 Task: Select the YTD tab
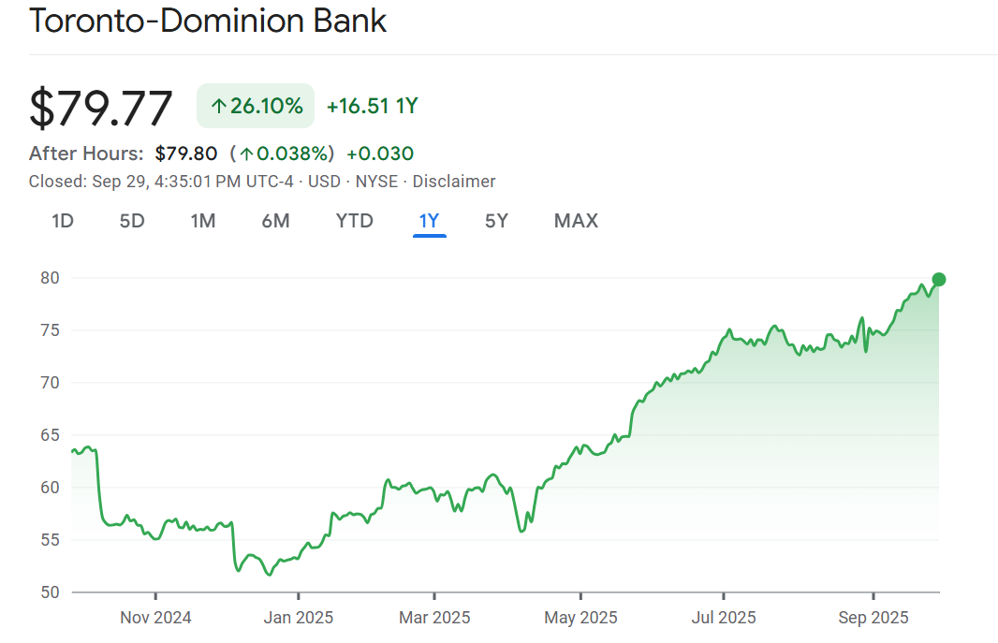click(x=355, y=221)
